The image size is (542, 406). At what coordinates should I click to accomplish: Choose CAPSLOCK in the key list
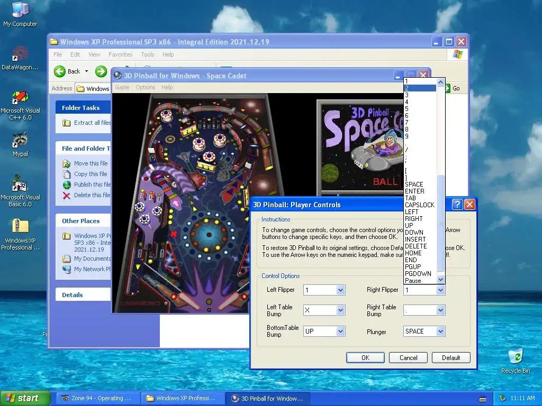[x=420, y=205]
